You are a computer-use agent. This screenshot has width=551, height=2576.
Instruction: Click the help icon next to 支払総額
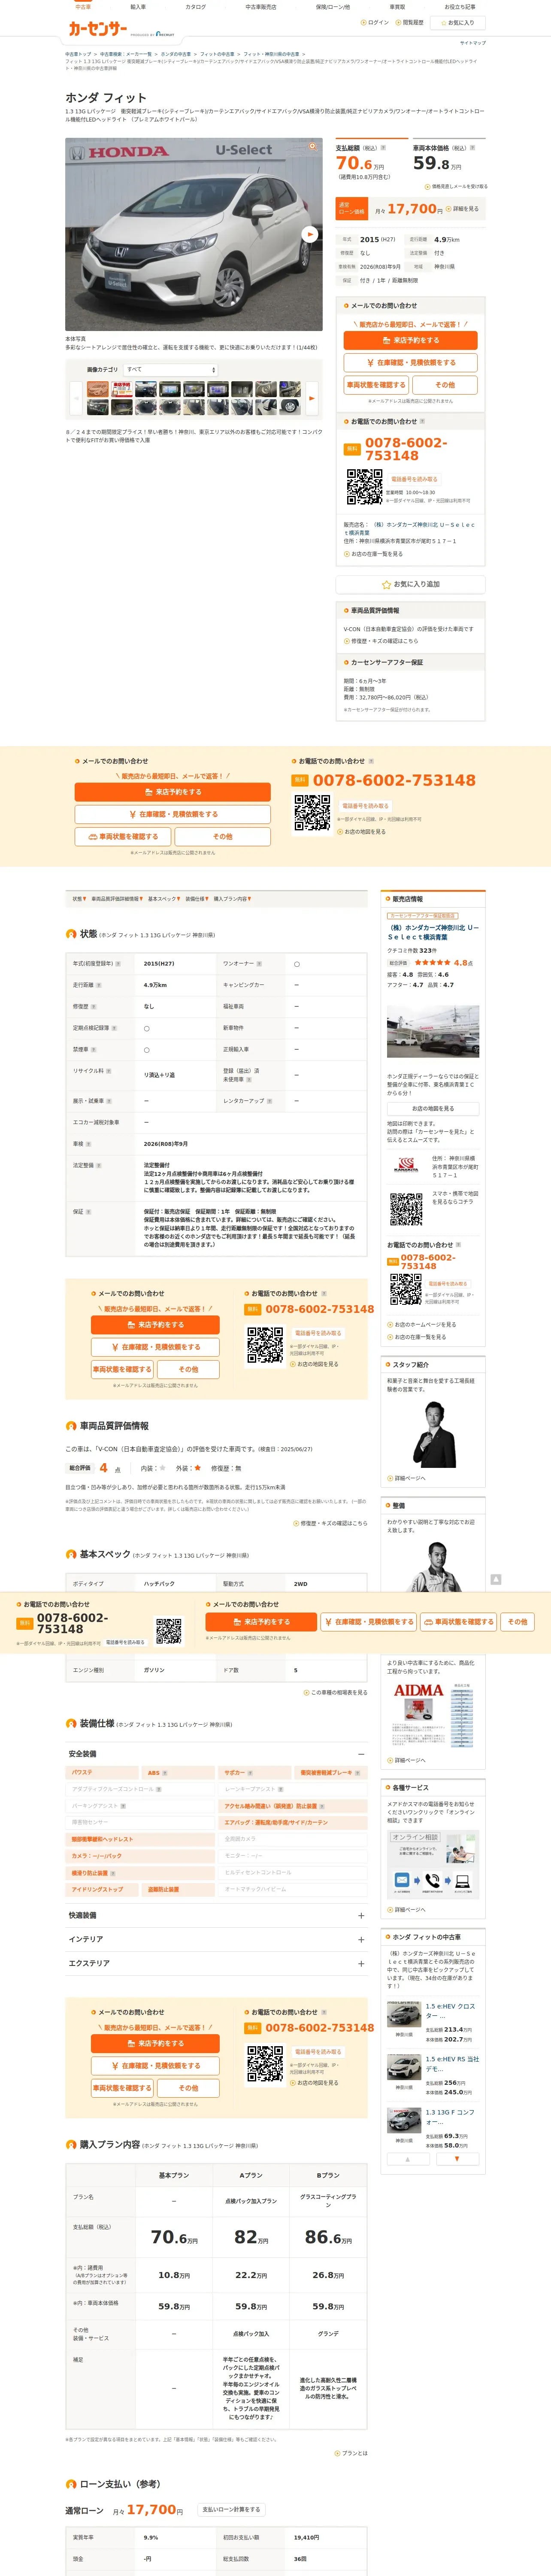[x=384, y=148]
